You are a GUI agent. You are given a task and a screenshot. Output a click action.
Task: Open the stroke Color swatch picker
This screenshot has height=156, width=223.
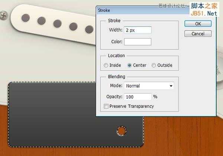click(138, 42)
